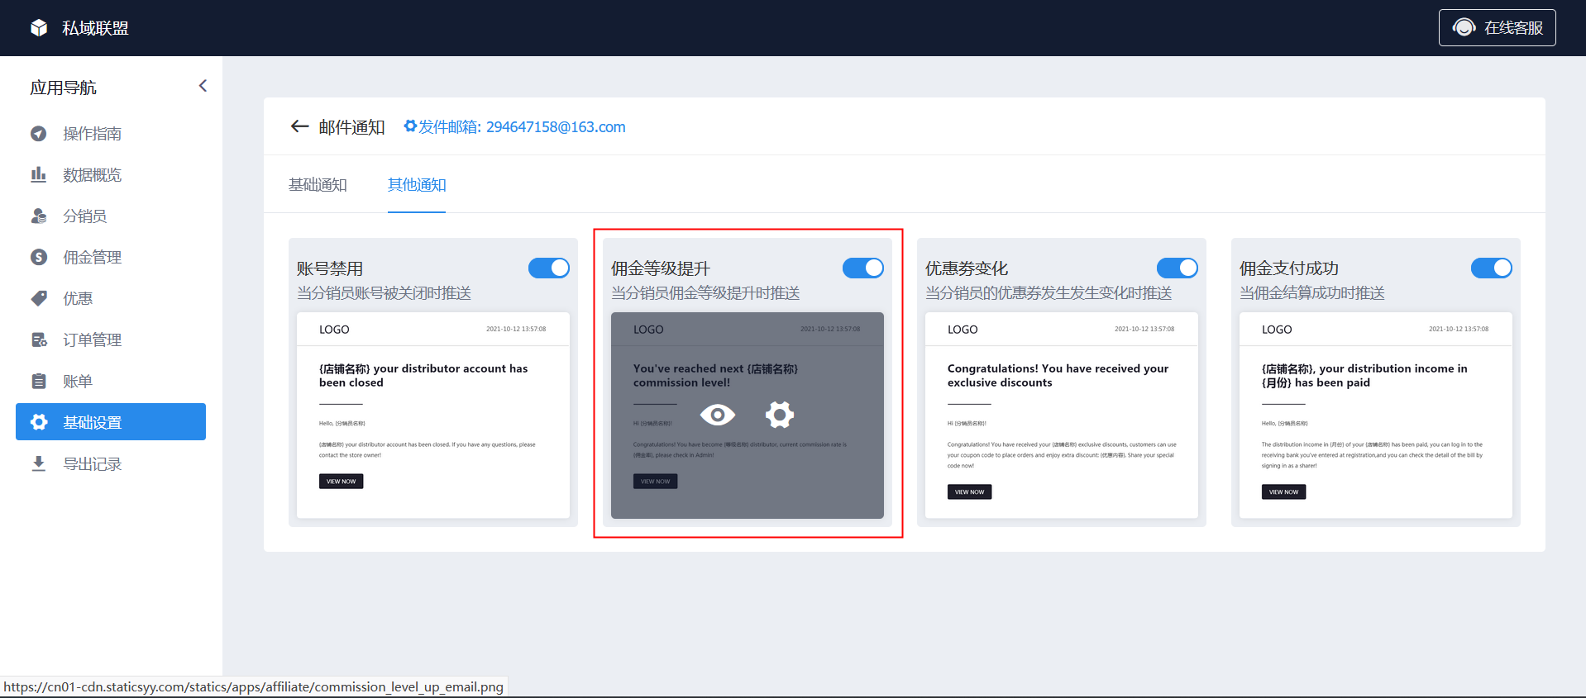Click the sender mailbox gear icon

[x=410, y=126]
